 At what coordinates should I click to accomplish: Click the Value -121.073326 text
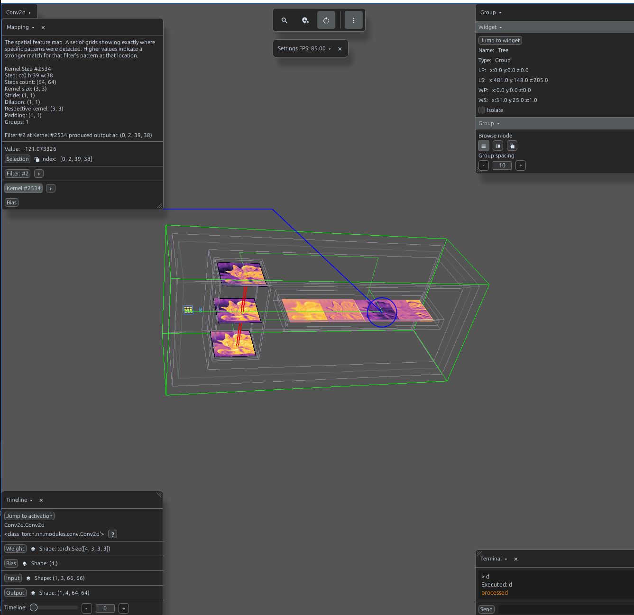pyautogui.click(x=30, y=149)
